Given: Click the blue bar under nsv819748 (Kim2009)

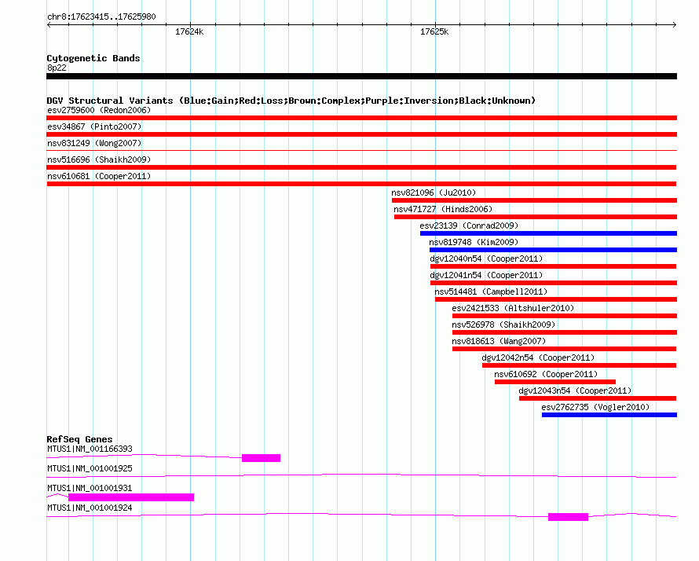Looking at the screenshot, I should (553, 250).
